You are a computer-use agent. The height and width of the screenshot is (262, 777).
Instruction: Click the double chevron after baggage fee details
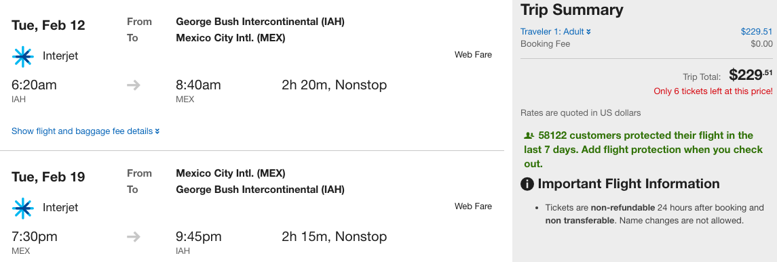tap(157, 131)
